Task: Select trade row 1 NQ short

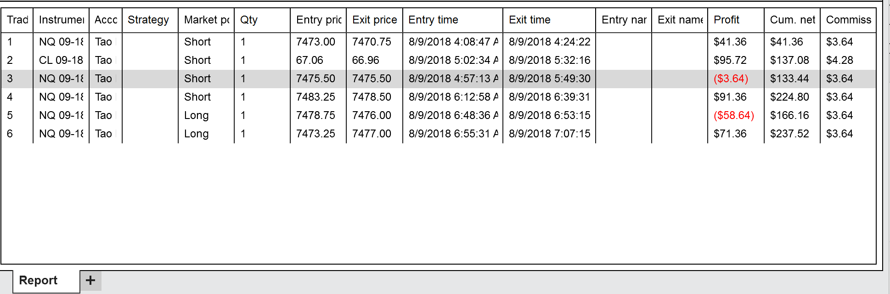Action: (439, 42)
